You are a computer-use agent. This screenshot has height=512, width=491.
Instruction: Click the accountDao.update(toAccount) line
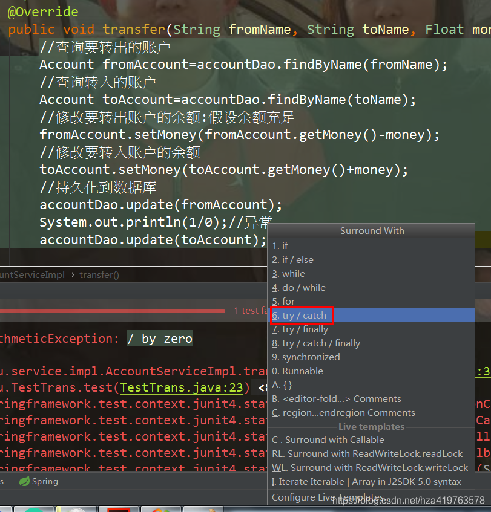point(153,240)
